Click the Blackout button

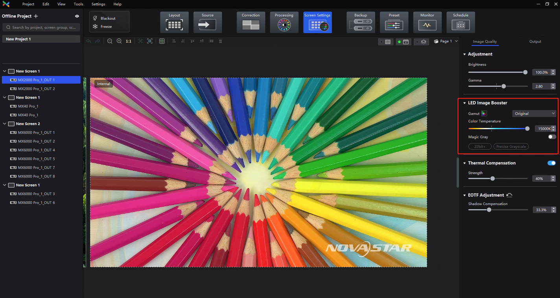(x=104, y=18)
